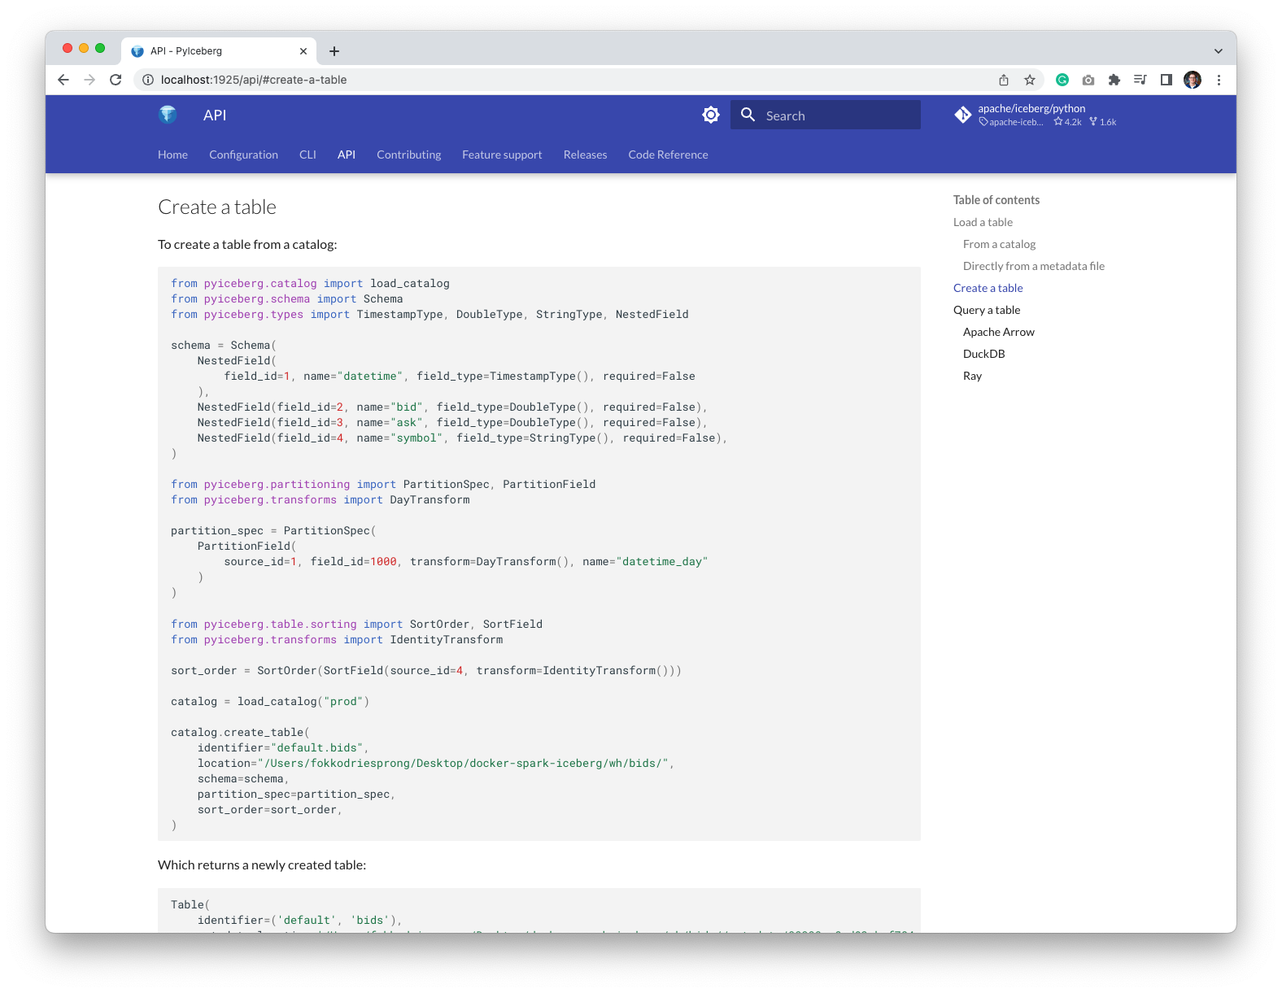The width and height of the screenshot is (1282, 993).
Task: Click the 1.6k forks count
Action: 1102,122
